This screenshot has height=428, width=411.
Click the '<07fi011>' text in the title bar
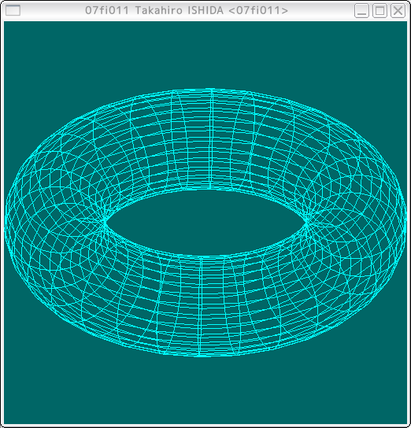click(258, 10)
